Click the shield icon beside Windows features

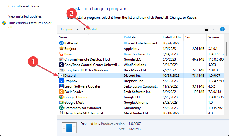pyautogui.click(x=4, y=23)
